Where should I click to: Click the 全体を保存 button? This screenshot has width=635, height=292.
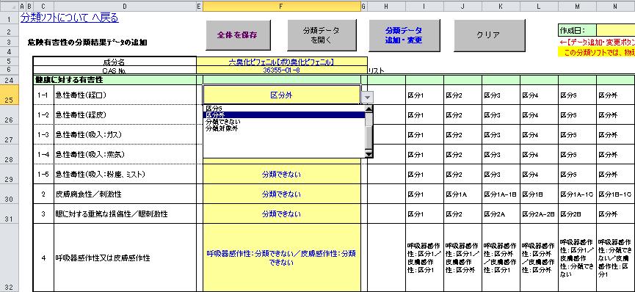(x=238, y=35)
